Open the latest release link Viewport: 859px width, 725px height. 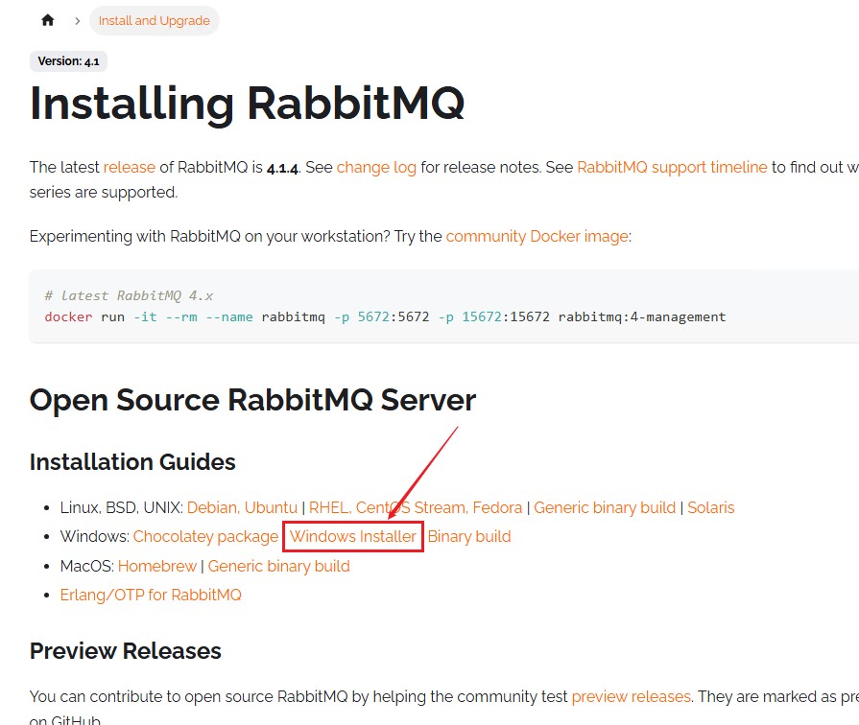point(130,167)
